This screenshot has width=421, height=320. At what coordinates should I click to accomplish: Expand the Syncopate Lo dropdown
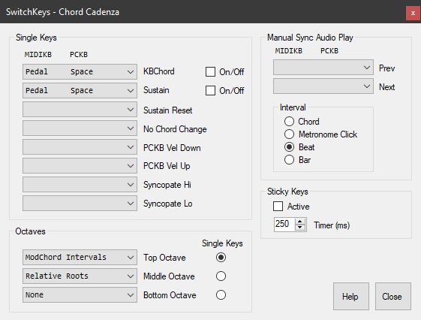click(x=80, y=204)
